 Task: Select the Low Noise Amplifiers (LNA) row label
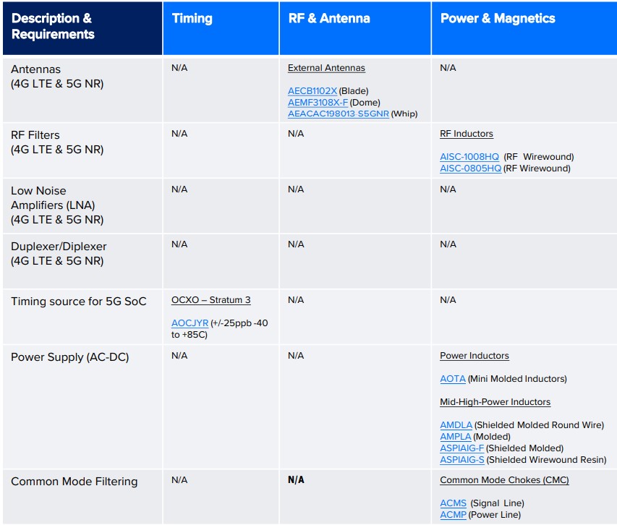(x=57, y=205)
